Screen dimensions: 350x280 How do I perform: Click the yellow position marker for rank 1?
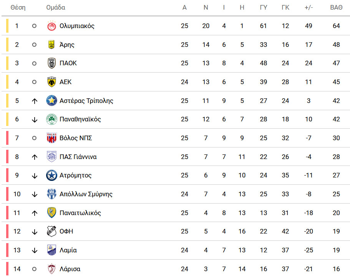(7, 26)
